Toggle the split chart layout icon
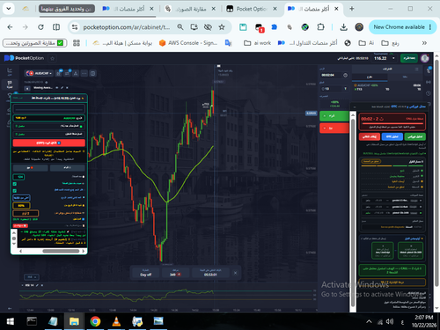This screenshot has height=330, width=440. pyautogui.click(x=92, y=73)
